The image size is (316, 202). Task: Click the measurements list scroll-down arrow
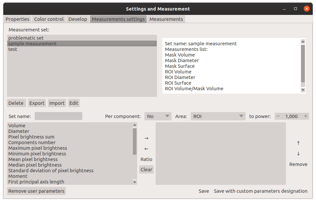(x=135, y=182)
